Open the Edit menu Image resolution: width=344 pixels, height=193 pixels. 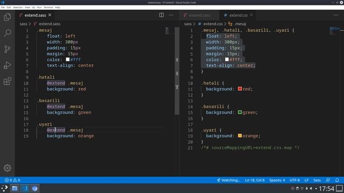(x=9, y=8)
